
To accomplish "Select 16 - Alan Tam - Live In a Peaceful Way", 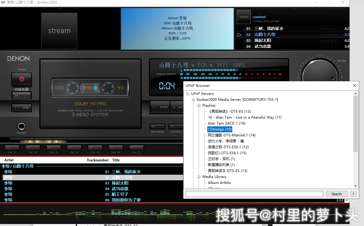I will (x=245, y=117).
